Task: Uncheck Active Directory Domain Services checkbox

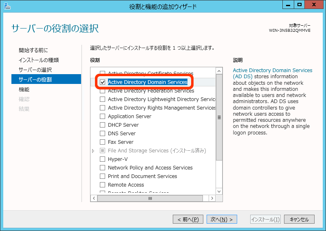Action: coord(103,82)
